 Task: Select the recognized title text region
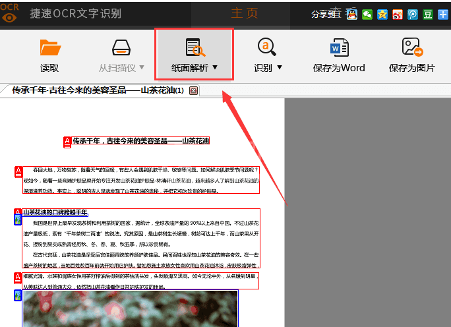tap(140, 140)
